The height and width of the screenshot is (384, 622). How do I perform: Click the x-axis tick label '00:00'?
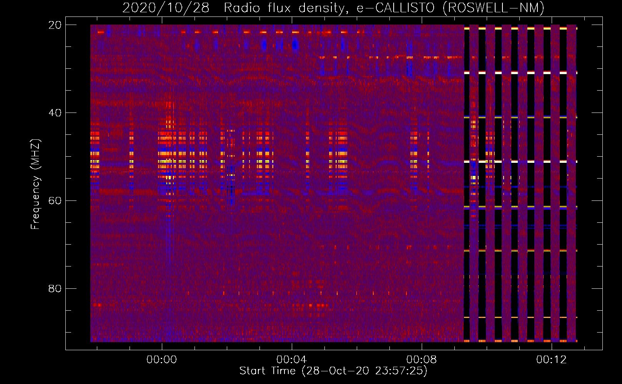(162, 359)
